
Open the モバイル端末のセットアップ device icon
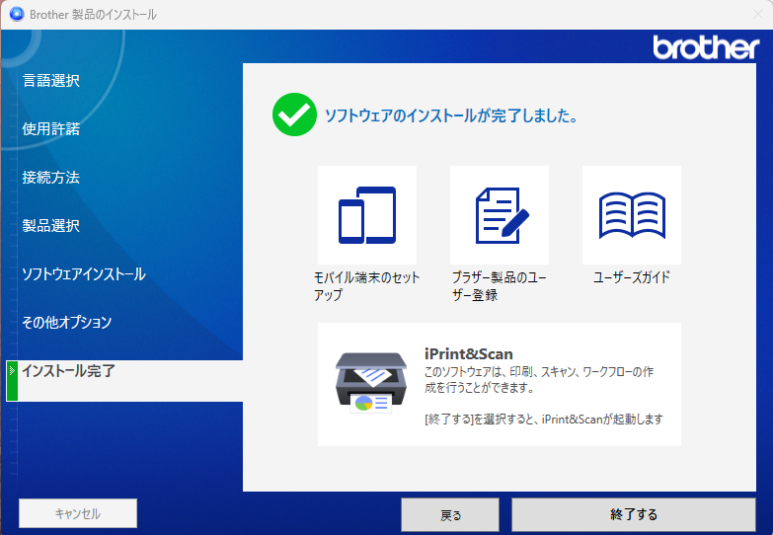point(367,215)
